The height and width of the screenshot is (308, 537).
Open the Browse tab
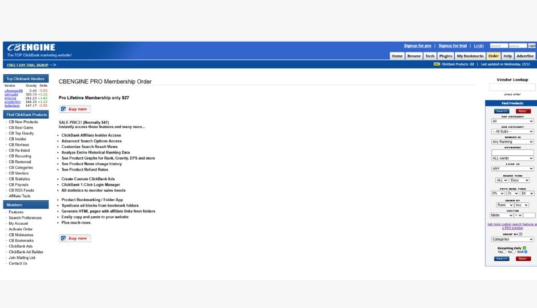(x=414, y=56)
